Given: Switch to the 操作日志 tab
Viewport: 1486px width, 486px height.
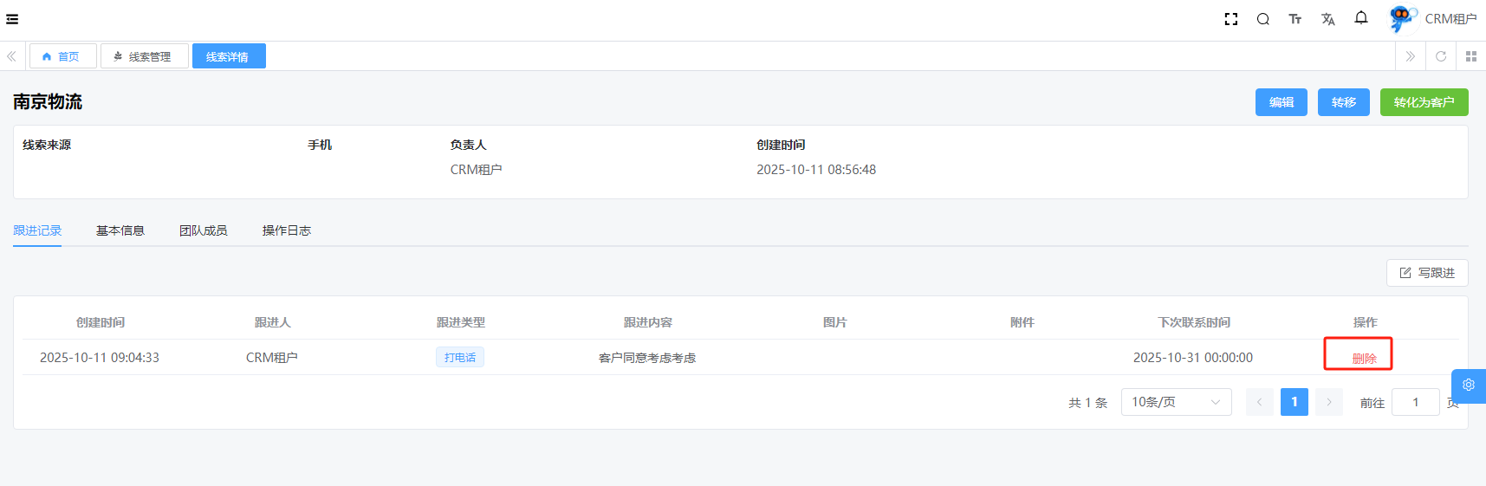Looking at the screenshot, I should pos(286,230).
